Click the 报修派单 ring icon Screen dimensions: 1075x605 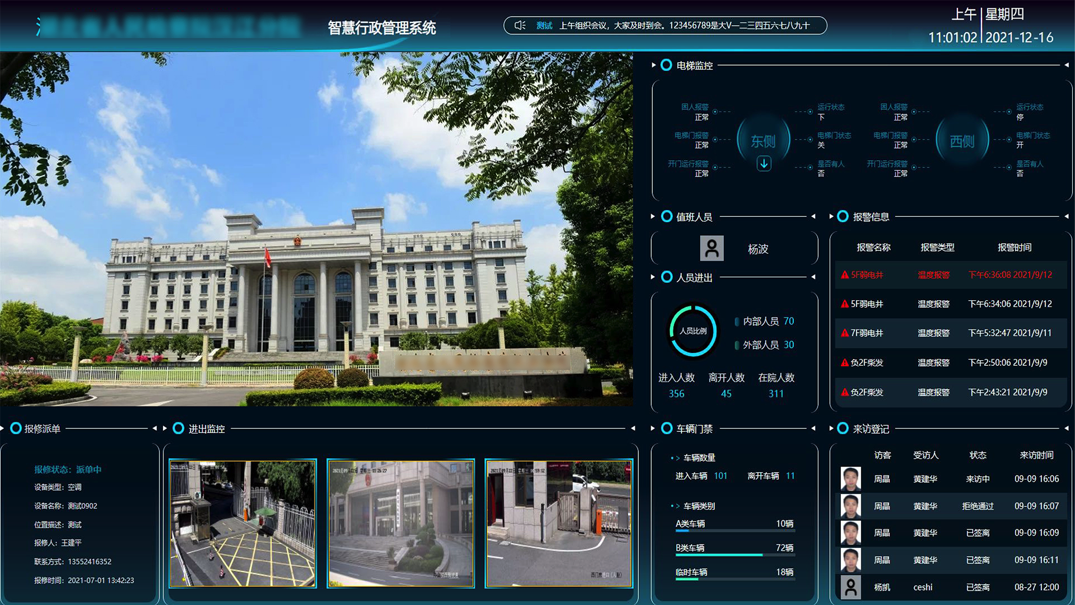16,428
